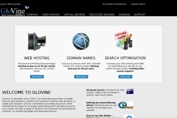Click 'Utilising the Award Winning cPanel' text

click(101, 104)
